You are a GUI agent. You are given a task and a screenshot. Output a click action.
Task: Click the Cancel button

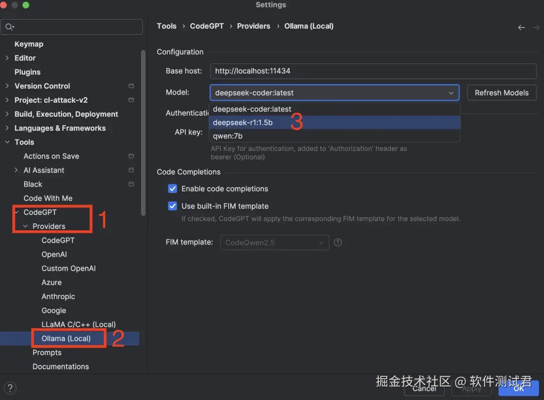point(424,388)
